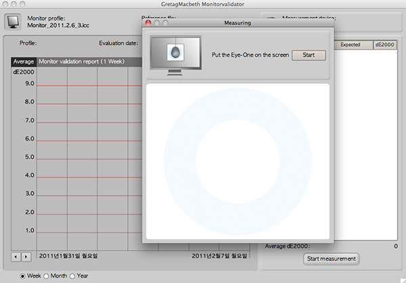
Task: Zoom the Measuring dialog window
Action: point(166,23)
